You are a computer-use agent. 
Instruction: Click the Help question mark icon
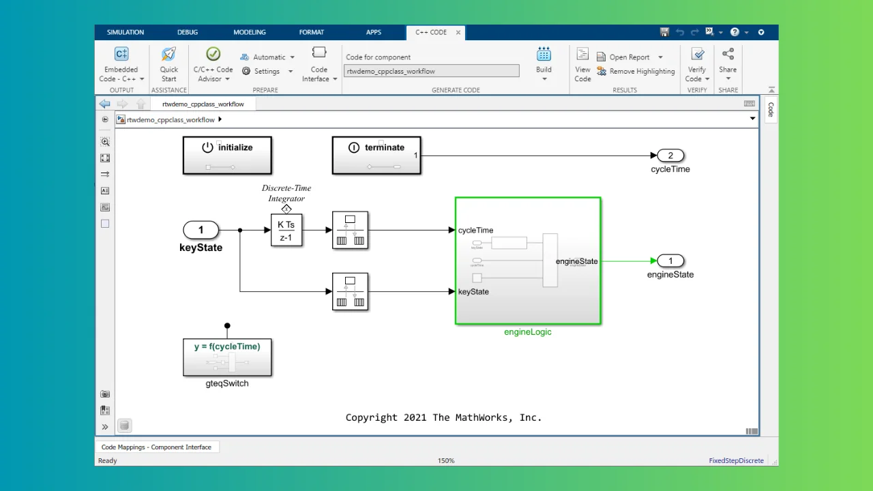(x=735, y=32)
